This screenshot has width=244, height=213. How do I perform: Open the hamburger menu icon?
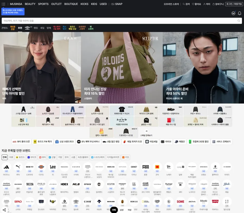(4, 4)
